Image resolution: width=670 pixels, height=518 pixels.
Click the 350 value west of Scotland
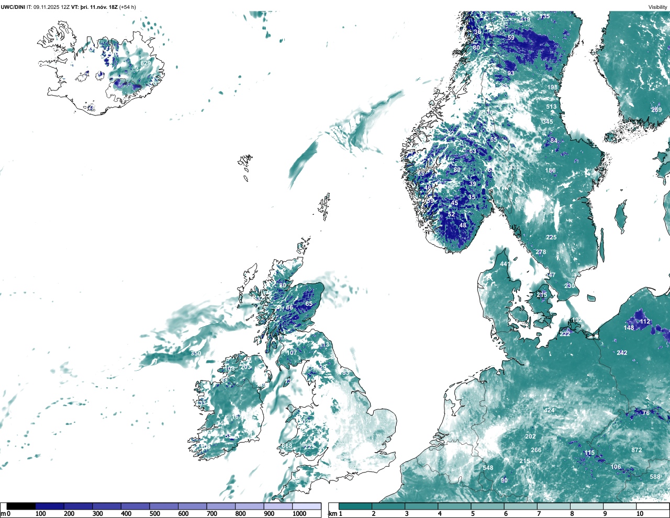click(x=196, y=353)
